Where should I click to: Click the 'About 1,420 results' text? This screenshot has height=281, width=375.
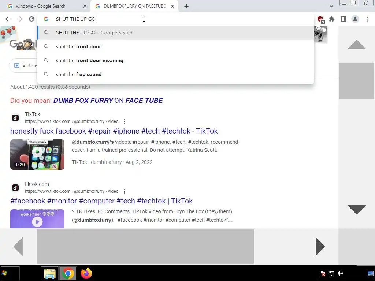50,87
